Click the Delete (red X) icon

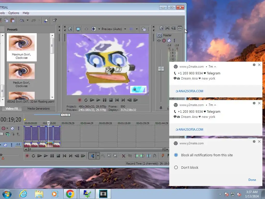click(123, 156)
